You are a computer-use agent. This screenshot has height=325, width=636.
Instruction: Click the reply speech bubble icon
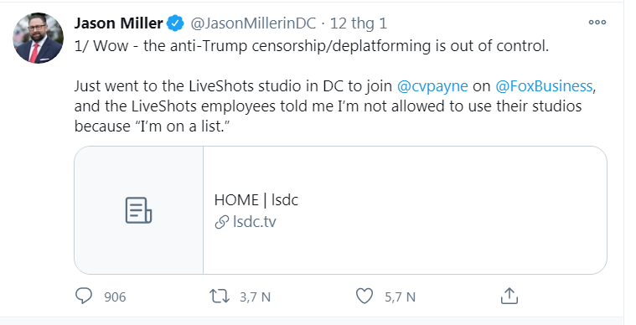coord(84,297)
